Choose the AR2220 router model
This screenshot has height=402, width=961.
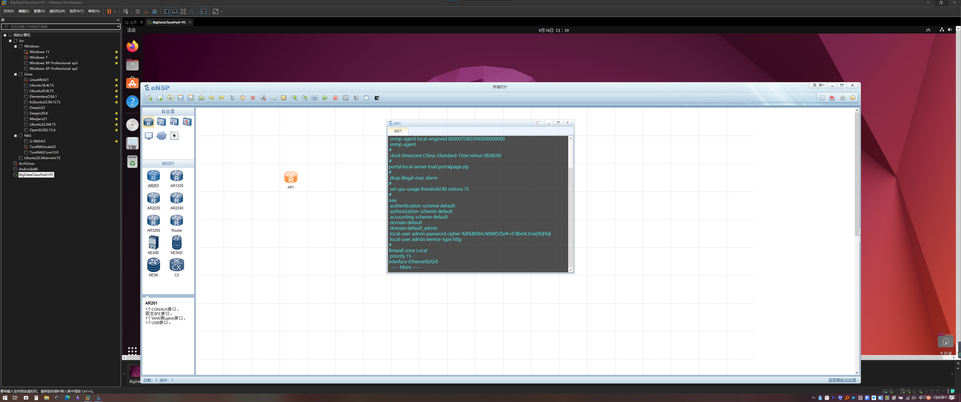pos(153,201)
